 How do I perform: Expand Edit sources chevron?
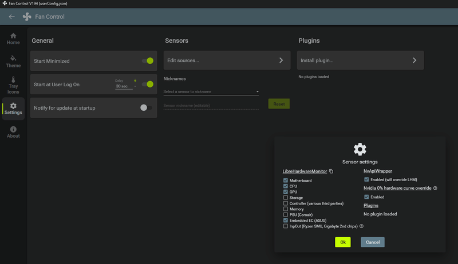pos(281,60)
